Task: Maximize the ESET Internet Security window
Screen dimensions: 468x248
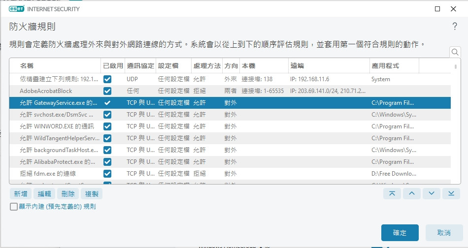Action: point(437,9)
